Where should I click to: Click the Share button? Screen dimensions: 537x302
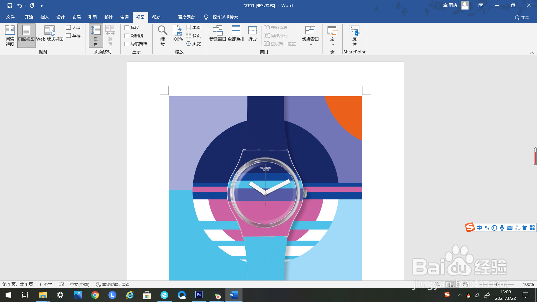click(x=522, y=18)
